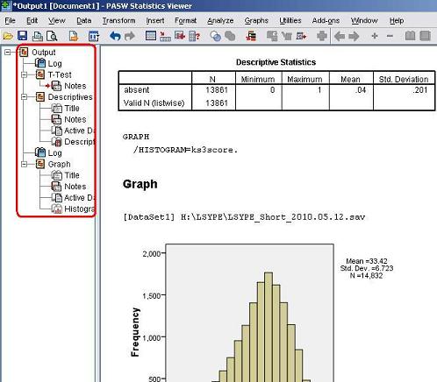The height and width of the screenshot is (382, 437).
Task: Click the Std. Deviation column header
Action: [x=404, y=79]
